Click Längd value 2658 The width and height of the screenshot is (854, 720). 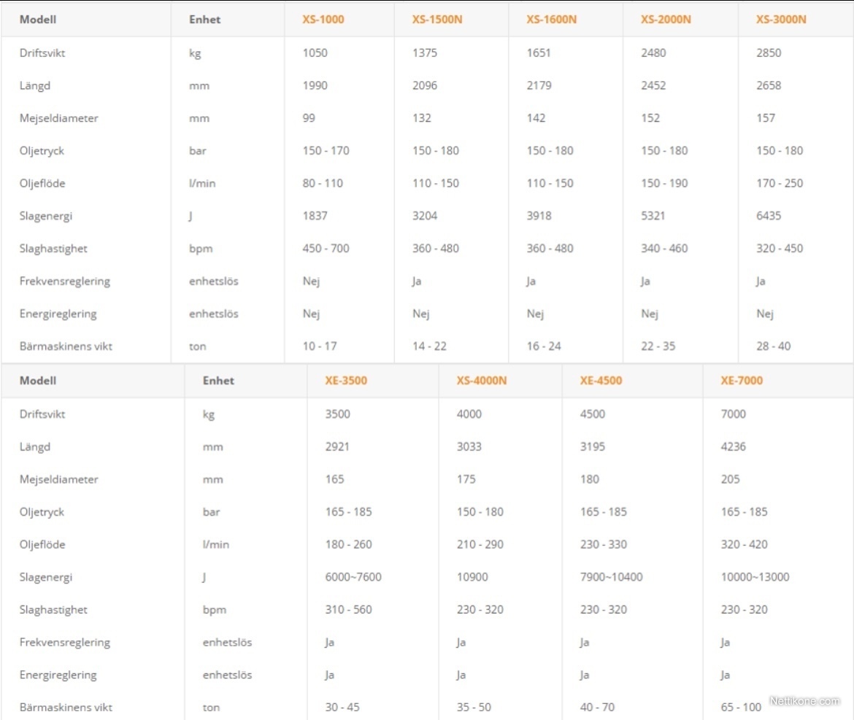pos(769,85)
